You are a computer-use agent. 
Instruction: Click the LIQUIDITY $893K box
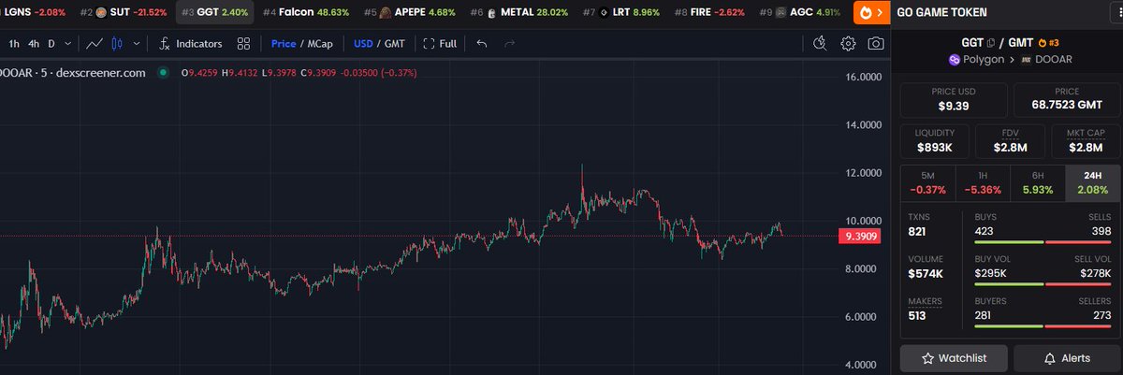pos(935,141)
